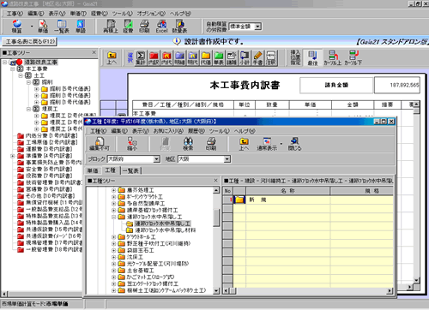
Task: Click the 最後 insert position icon
Action: coord(312,58)
